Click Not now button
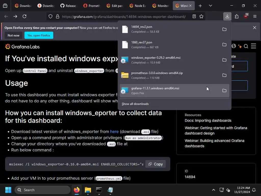Viewport: 261px width, 196px height. [x=14, y=35]
